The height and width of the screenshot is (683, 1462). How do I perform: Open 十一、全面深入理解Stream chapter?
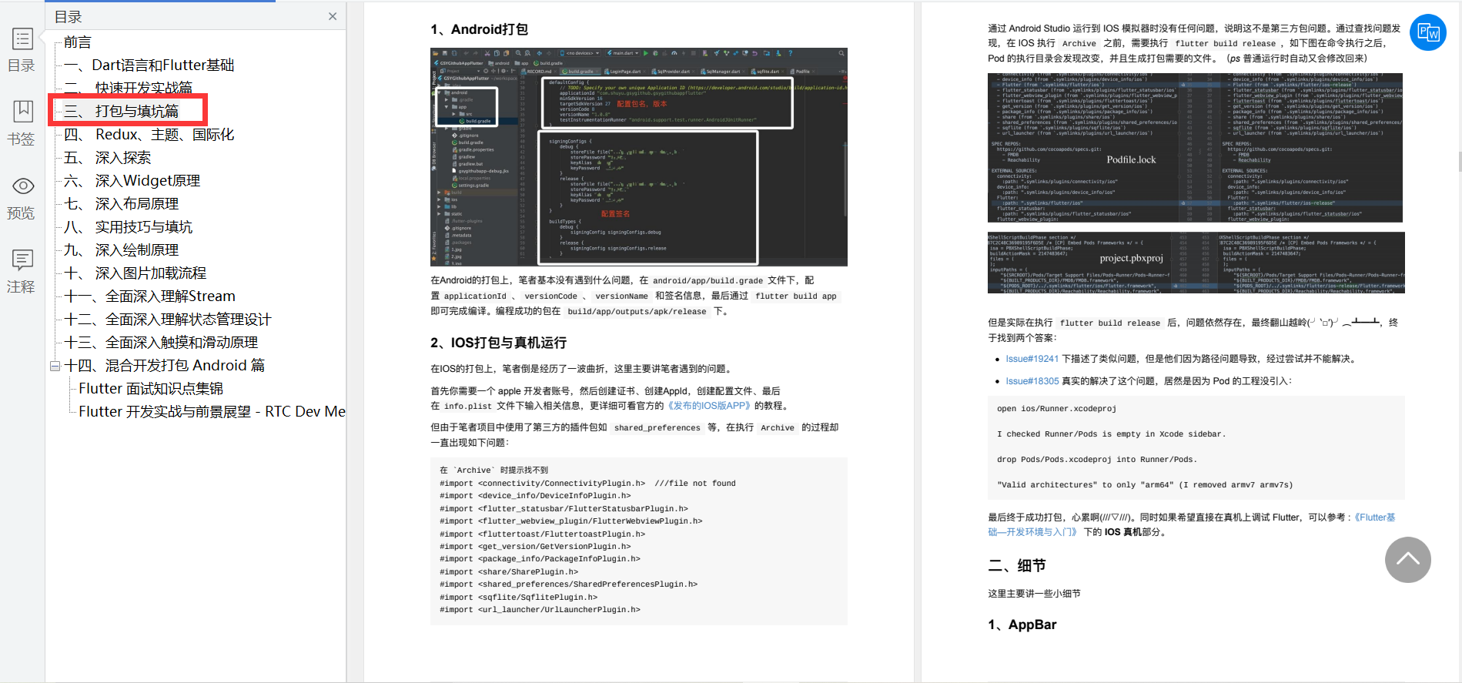[x=150, y=296]
